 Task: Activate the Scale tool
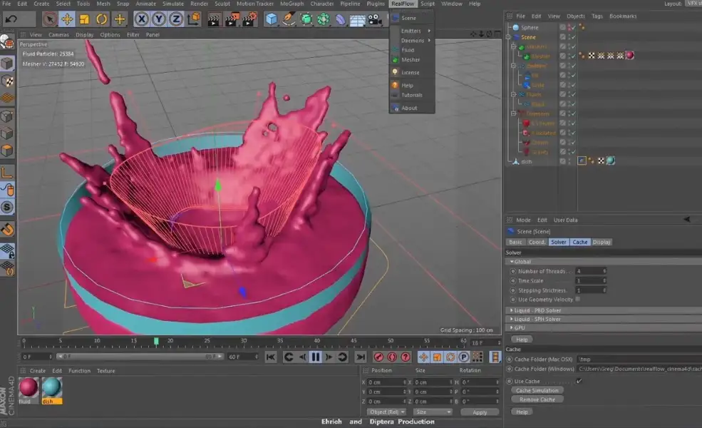point(84,19)
